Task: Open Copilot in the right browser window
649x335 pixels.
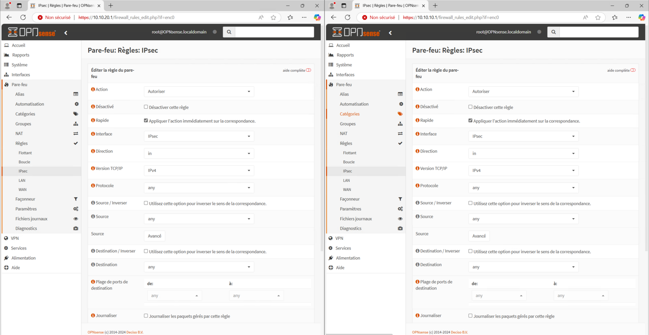Action: pos(641,17)
